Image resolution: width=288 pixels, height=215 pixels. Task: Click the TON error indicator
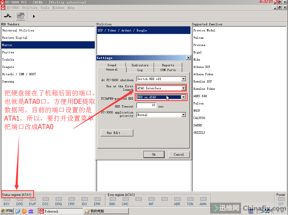click(190, 199)
